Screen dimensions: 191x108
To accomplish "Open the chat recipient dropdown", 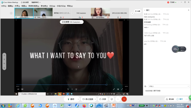I will click(x=169, y=86).
